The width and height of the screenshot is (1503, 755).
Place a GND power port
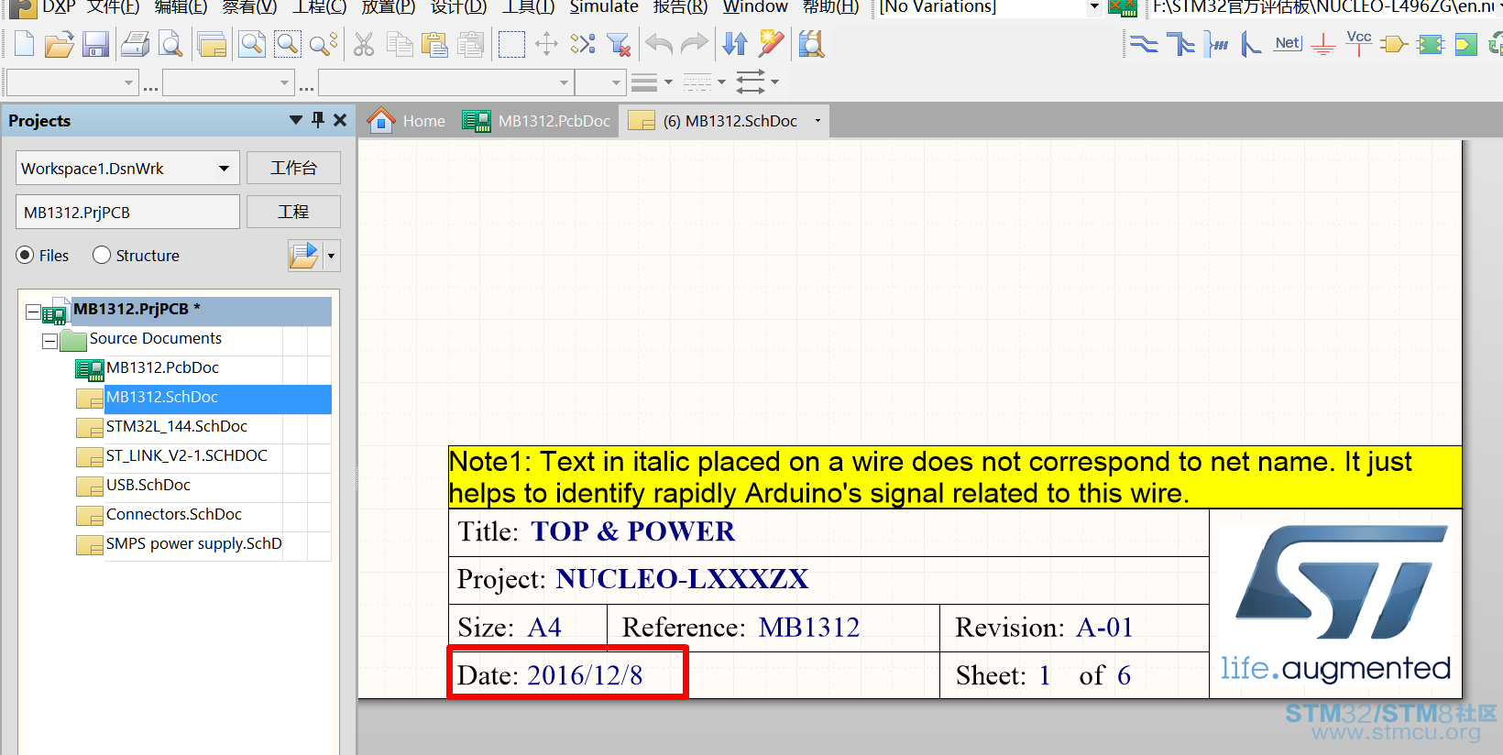tap(1323, 44)
